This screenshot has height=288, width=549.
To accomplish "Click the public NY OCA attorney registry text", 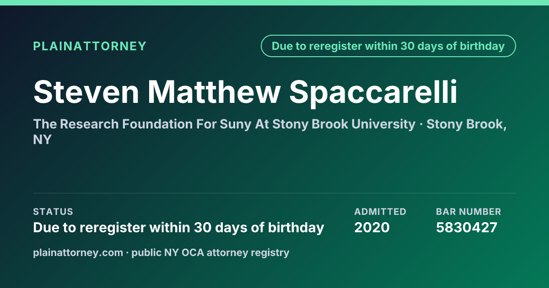I will 210,253.
